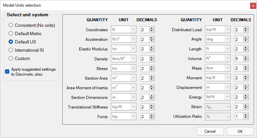The width and height of the screenshot is (257, 138).
Task: Decrease Moment decimals using down arrow
Action: click(245, 79)
